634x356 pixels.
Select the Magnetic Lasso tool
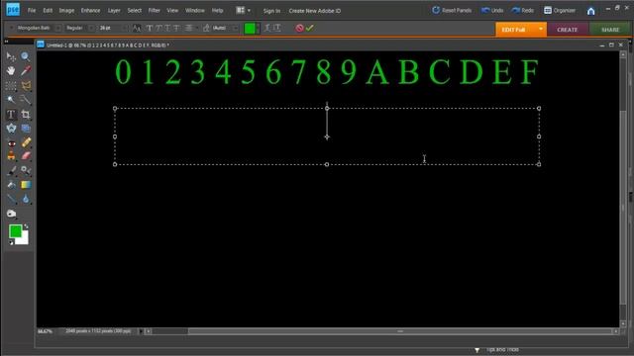[x=26, y=86]
